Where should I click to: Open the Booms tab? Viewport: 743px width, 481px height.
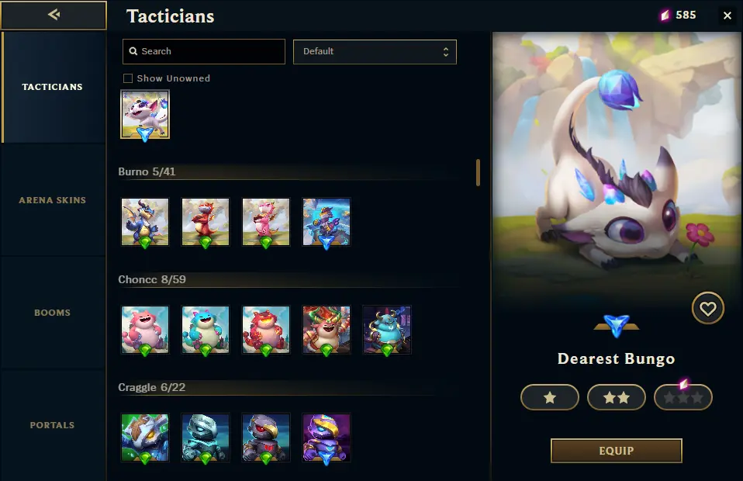click(x=53, y=313)
